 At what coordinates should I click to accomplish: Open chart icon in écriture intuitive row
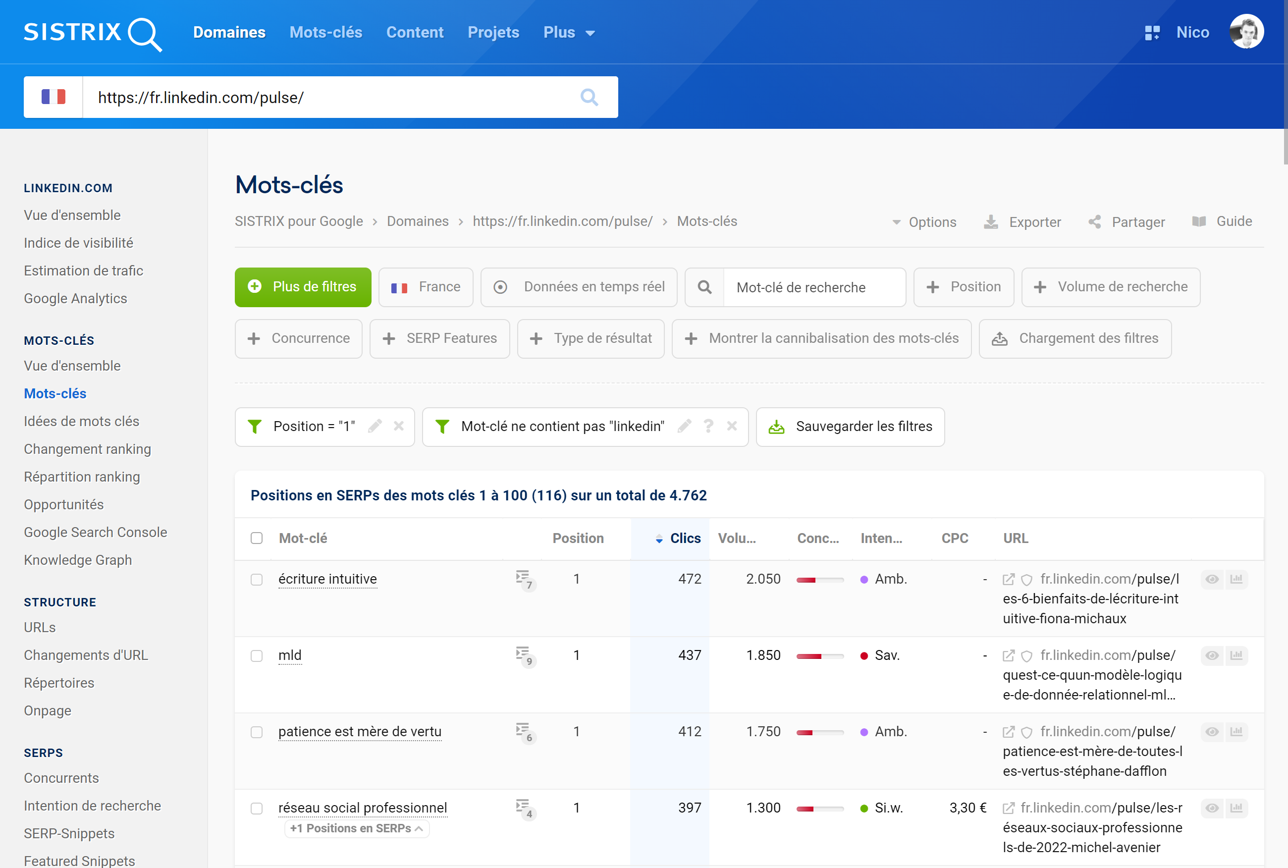1236,579
